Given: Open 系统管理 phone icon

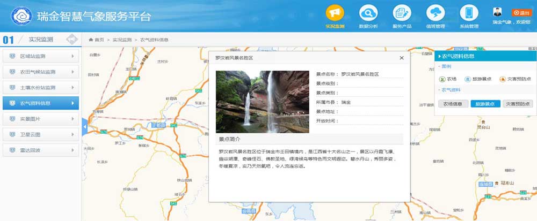Looking at the screenshot, I should pos(469,13).
